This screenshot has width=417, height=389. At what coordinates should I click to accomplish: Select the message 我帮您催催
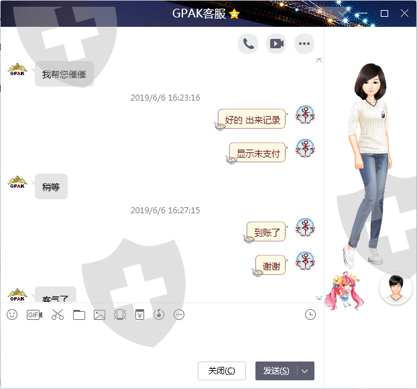coord(64,74)
